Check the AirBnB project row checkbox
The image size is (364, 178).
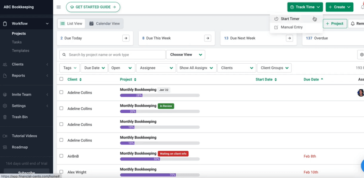[x=61, y=156]
